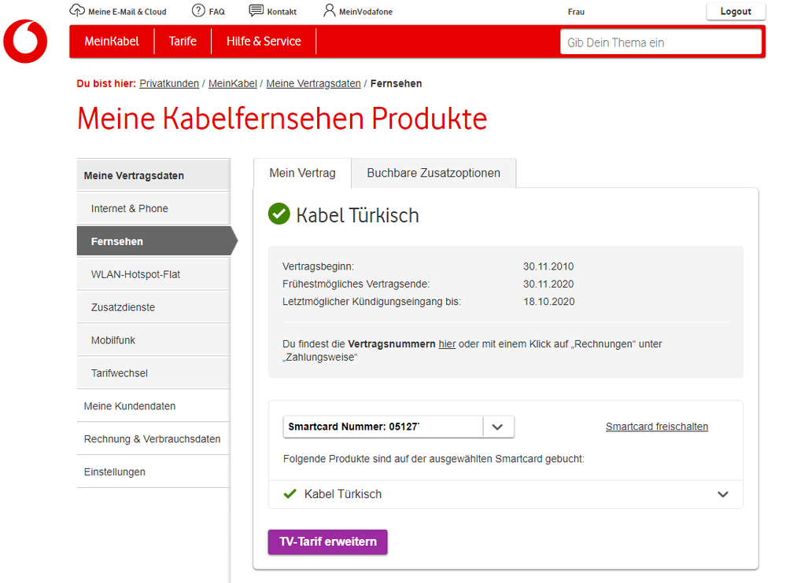Click the Kontakt chat bubble icon

coord(256,10)
